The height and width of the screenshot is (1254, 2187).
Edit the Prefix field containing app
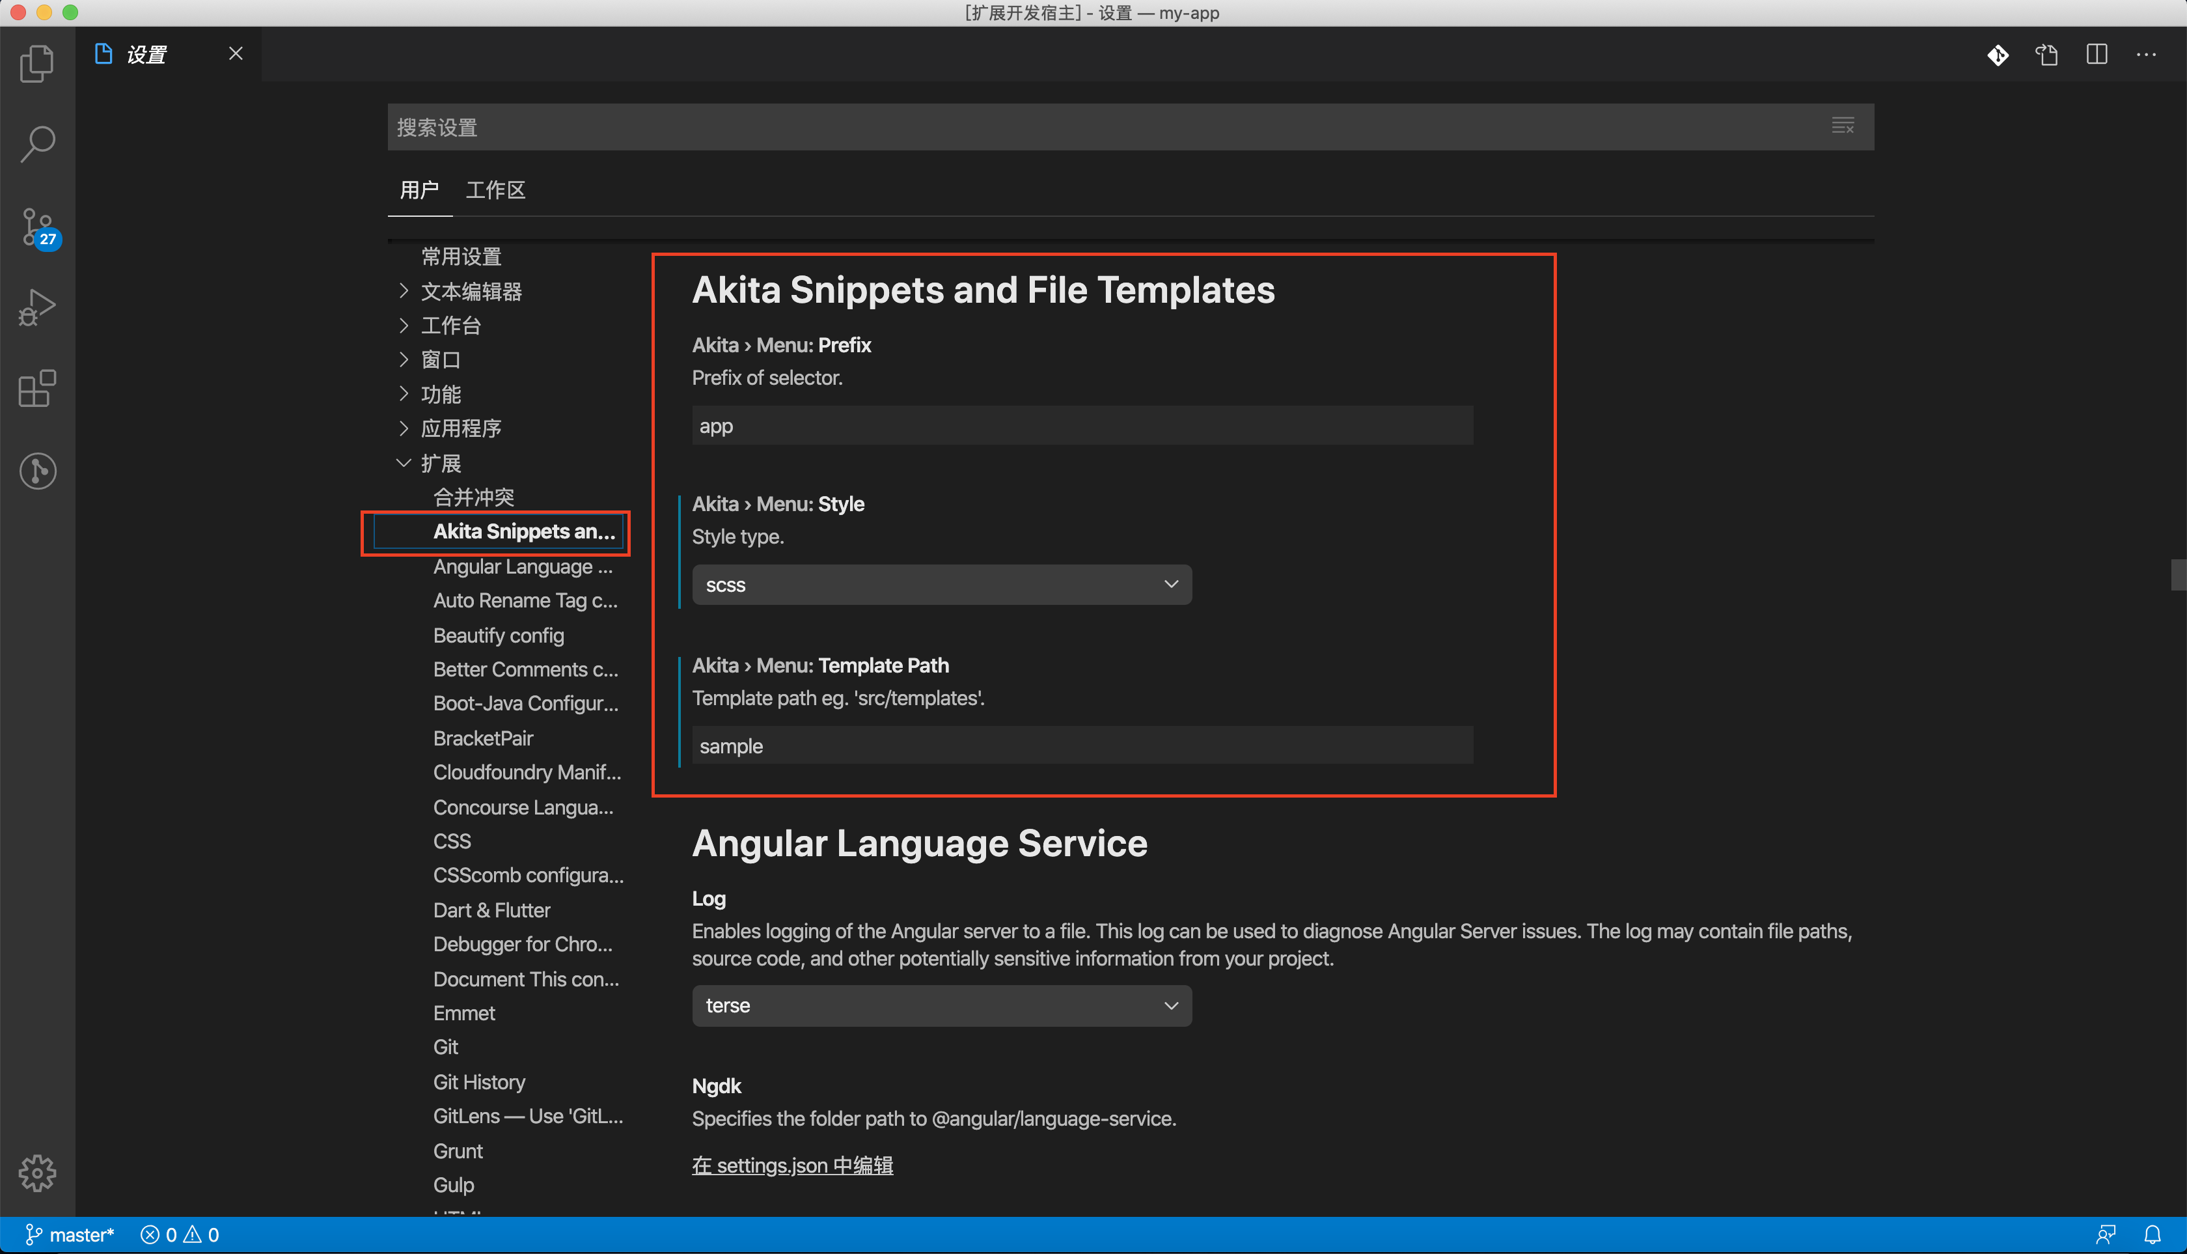1082,425
